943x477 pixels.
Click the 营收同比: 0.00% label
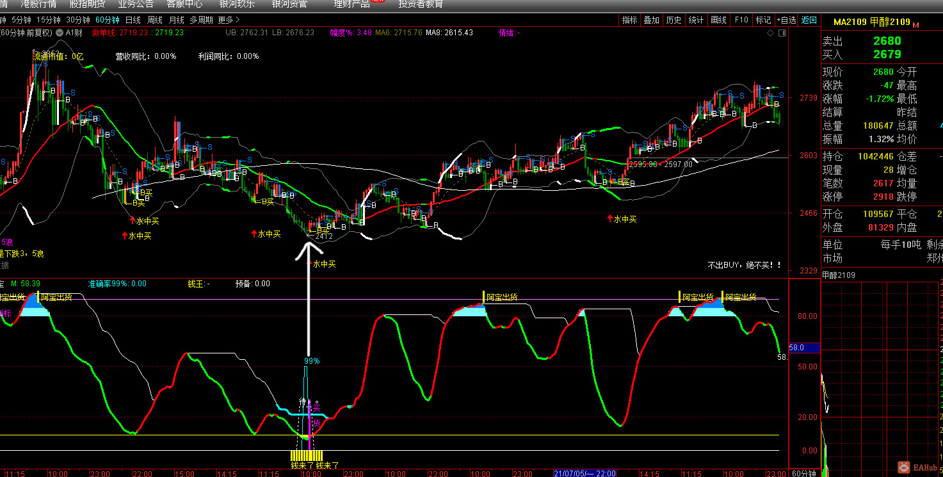pos(146,56)
